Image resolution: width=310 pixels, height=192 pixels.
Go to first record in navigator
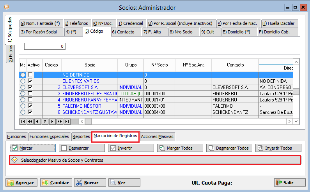[x=23, y=122]
